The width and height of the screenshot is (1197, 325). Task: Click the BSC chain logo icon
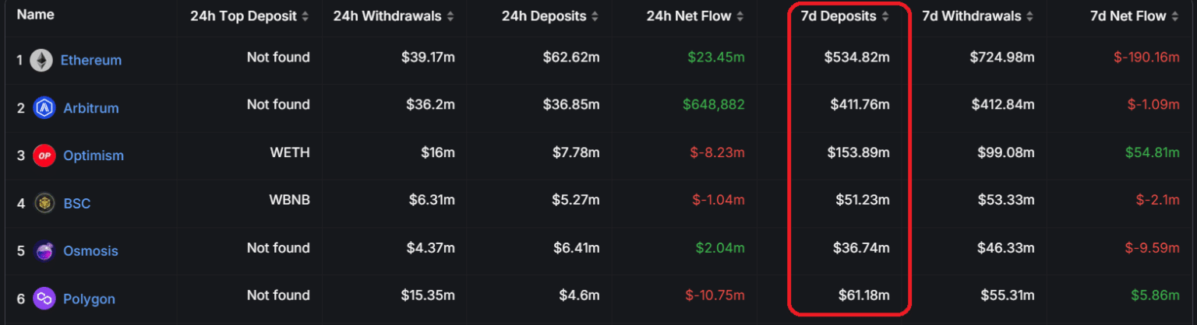(44, 204)
